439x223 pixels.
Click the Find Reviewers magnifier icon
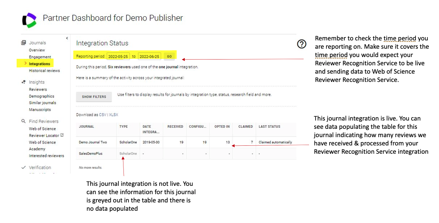pyautogui.click(x=23, y=121)
